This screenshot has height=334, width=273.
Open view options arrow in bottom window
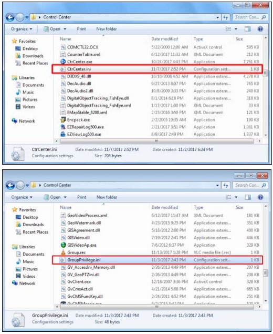pos(236,197)
